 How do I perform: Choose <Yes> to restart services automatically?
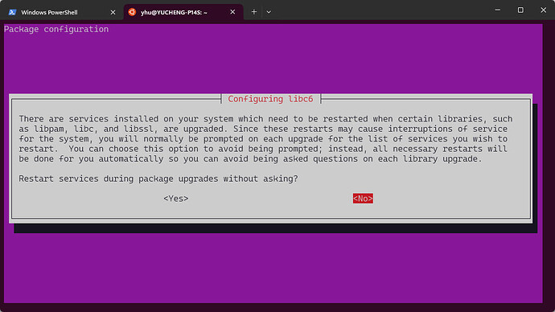[x=176, y=199]
